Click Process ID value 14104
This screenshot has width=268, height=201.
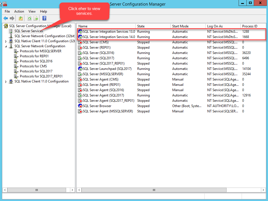point(246,69)
